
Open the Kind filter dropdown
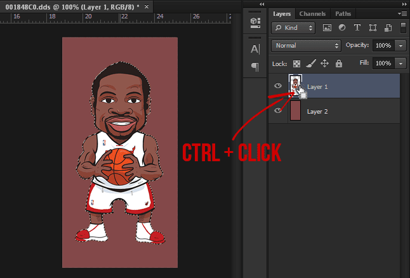[293, 28]
